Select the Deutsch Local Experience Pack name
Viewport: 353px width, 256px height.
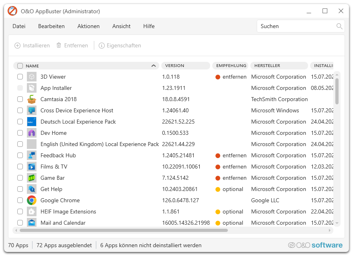coord(78,122)
